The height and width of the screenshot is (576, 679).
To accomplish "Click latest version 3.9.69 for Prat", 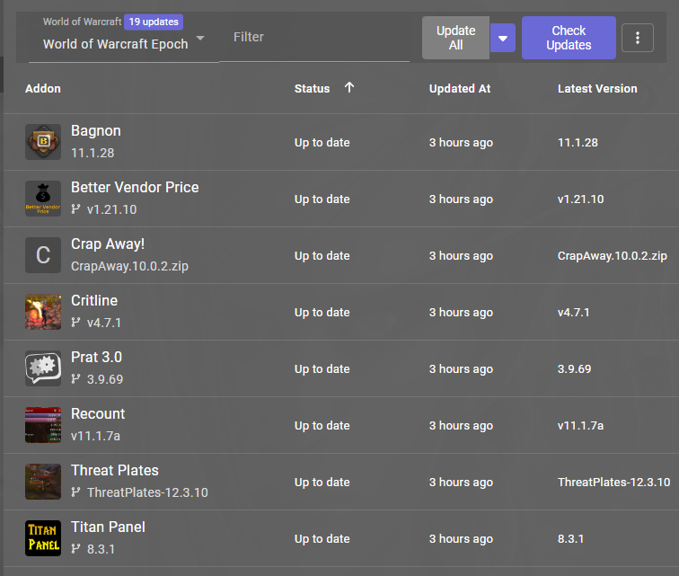I will pyautogui.click(x=574, y=368).
